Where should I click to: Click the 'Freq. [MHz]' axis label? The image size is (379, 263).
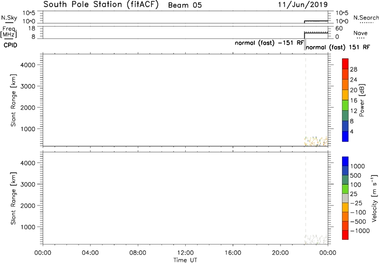tap(9, 32)
